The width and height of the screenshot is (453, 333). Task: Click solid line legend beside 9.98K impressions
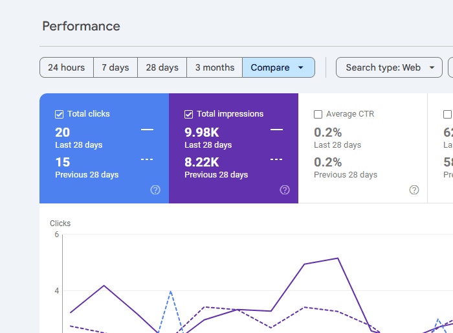(276, 130)
